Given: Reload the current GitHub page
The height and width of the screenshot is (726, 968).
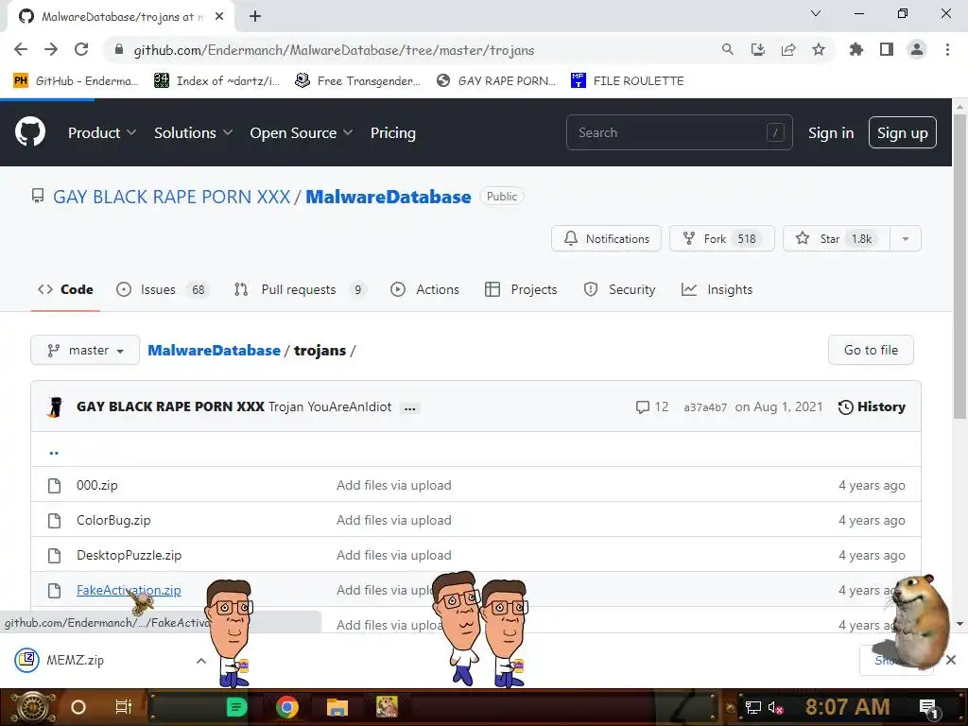Looking at the screenshot, I should tap(81, 49).
